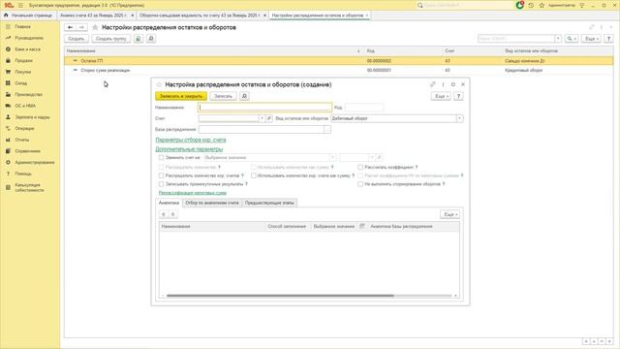Image resolution: width=620 pixels, height=349 pixels.
Task: Open Вид остатков или оборотов dropdown
Action: (x=459, y=118)
